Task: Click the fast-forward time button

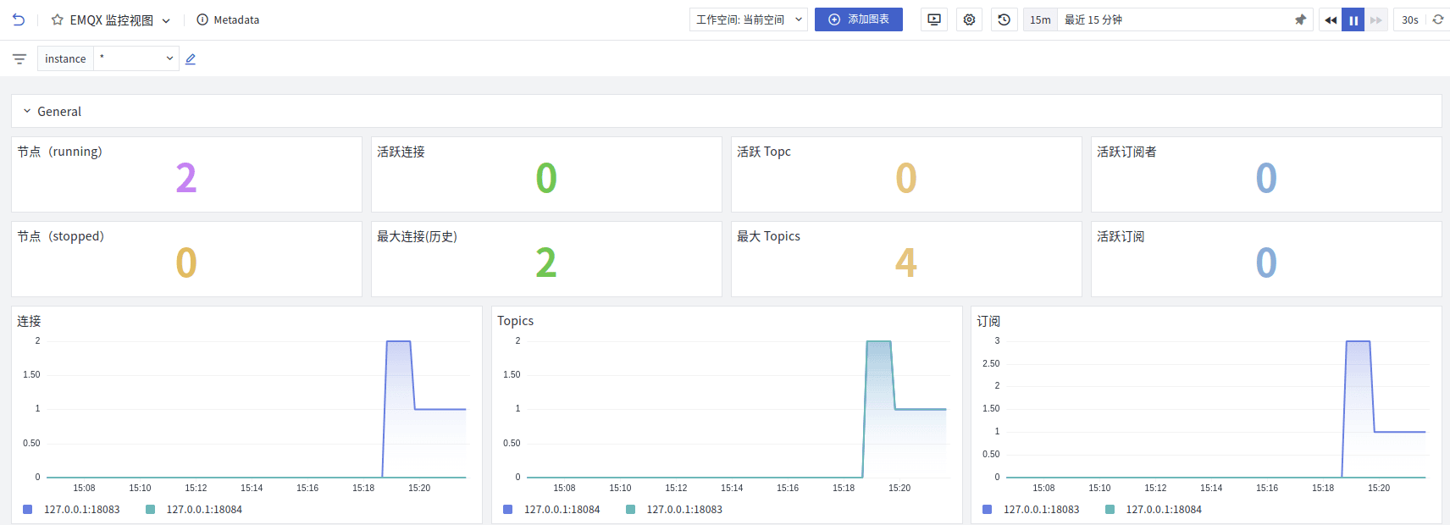Action: coord(1376,19)
